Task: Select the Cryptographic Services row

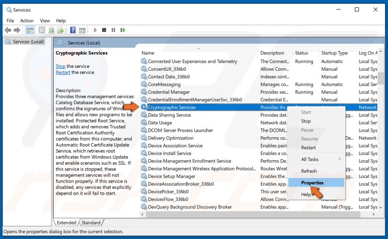Action: pyautogui.click(x=259, y=107)
